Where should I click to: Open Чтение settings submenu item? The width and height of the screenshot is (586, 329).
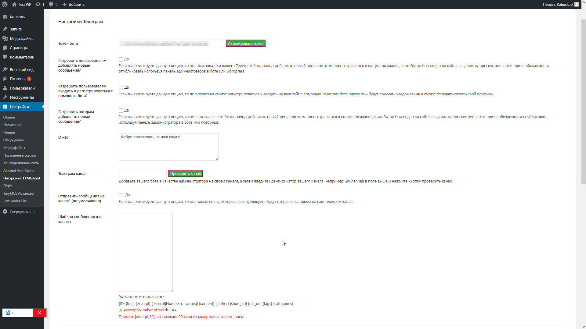click(x=9, y=133)
